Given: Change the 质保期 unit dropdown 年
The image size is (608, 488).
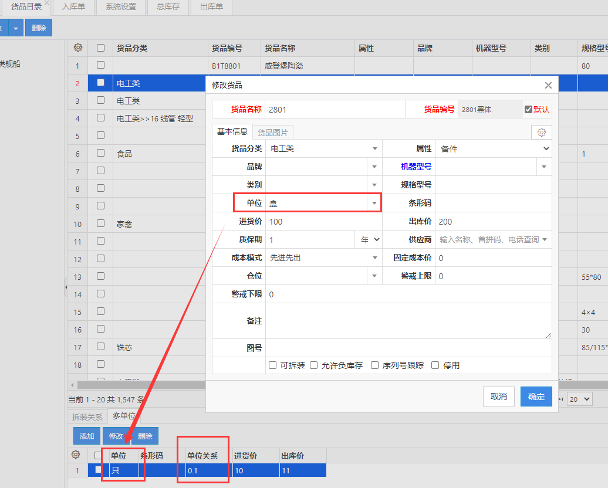Looking at the screenshot, I should pos(369,239).
